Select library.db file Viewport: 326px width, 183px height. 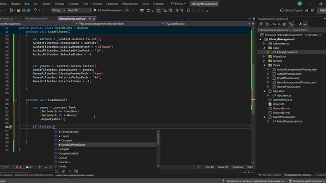(279, 104)
